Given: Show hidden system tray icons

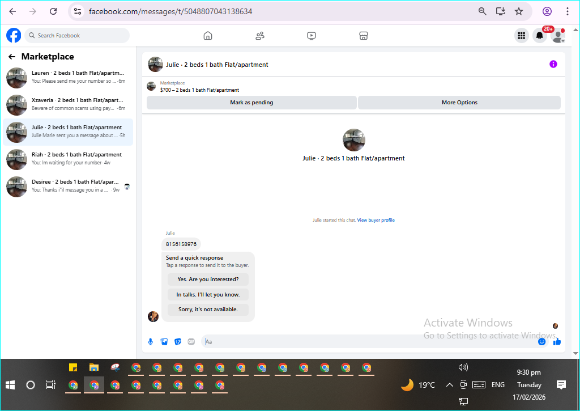Looking at the screenshot, I should coord(449,385).
